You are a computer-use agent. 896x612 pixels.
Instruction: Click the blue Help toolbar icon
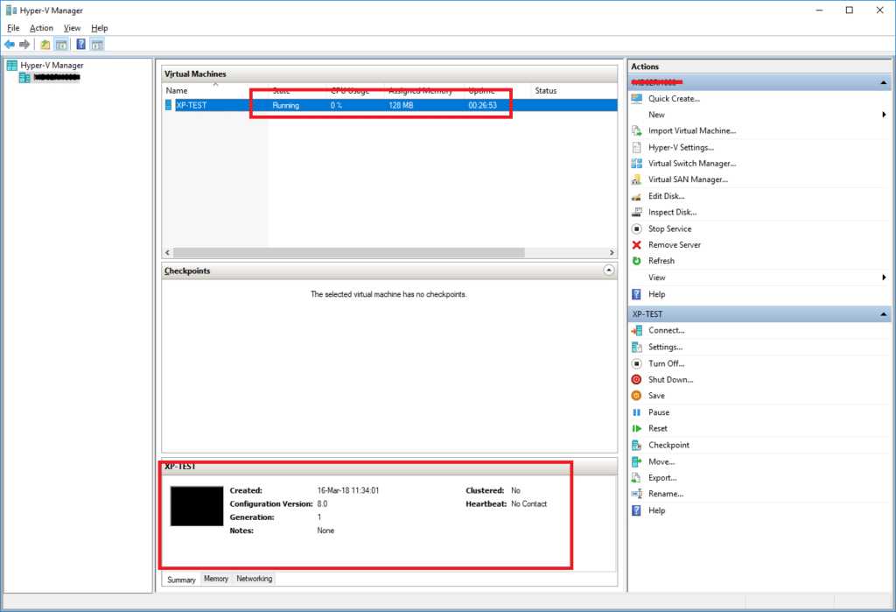81,44
